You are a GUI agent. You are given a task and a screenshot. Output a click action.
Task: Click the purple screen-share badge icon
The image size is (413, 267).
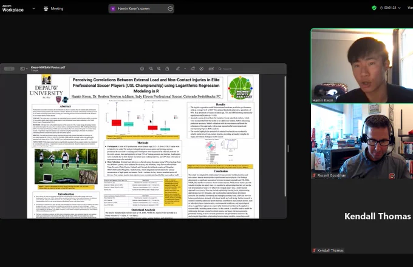[113, 8]
